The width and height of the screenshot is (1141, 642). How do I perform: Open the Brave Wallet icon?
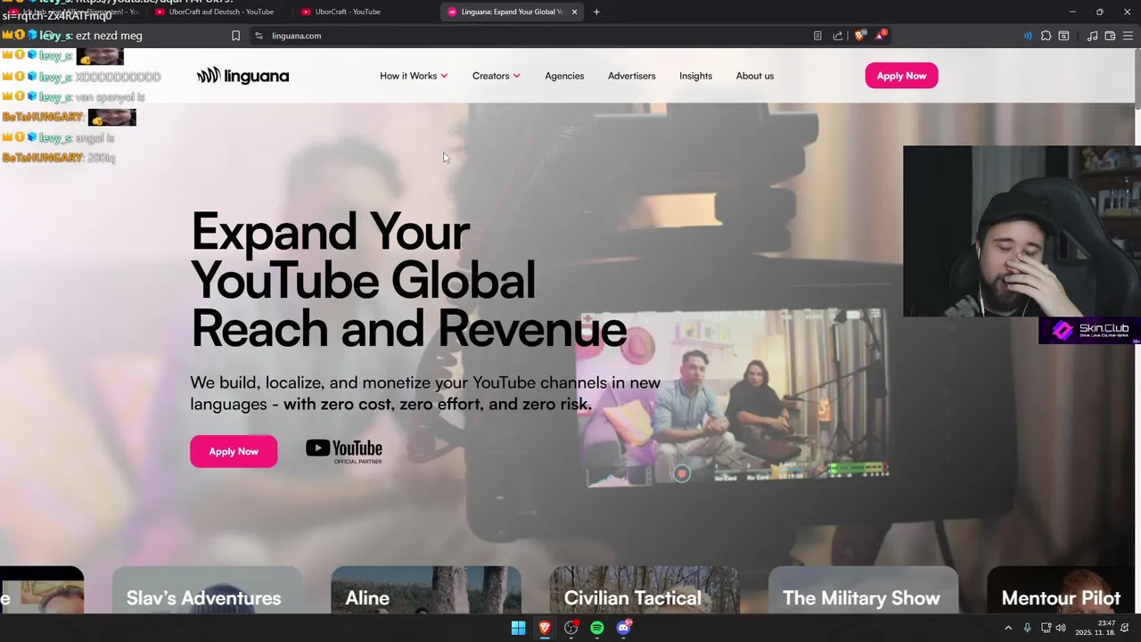coord(1110,36)
